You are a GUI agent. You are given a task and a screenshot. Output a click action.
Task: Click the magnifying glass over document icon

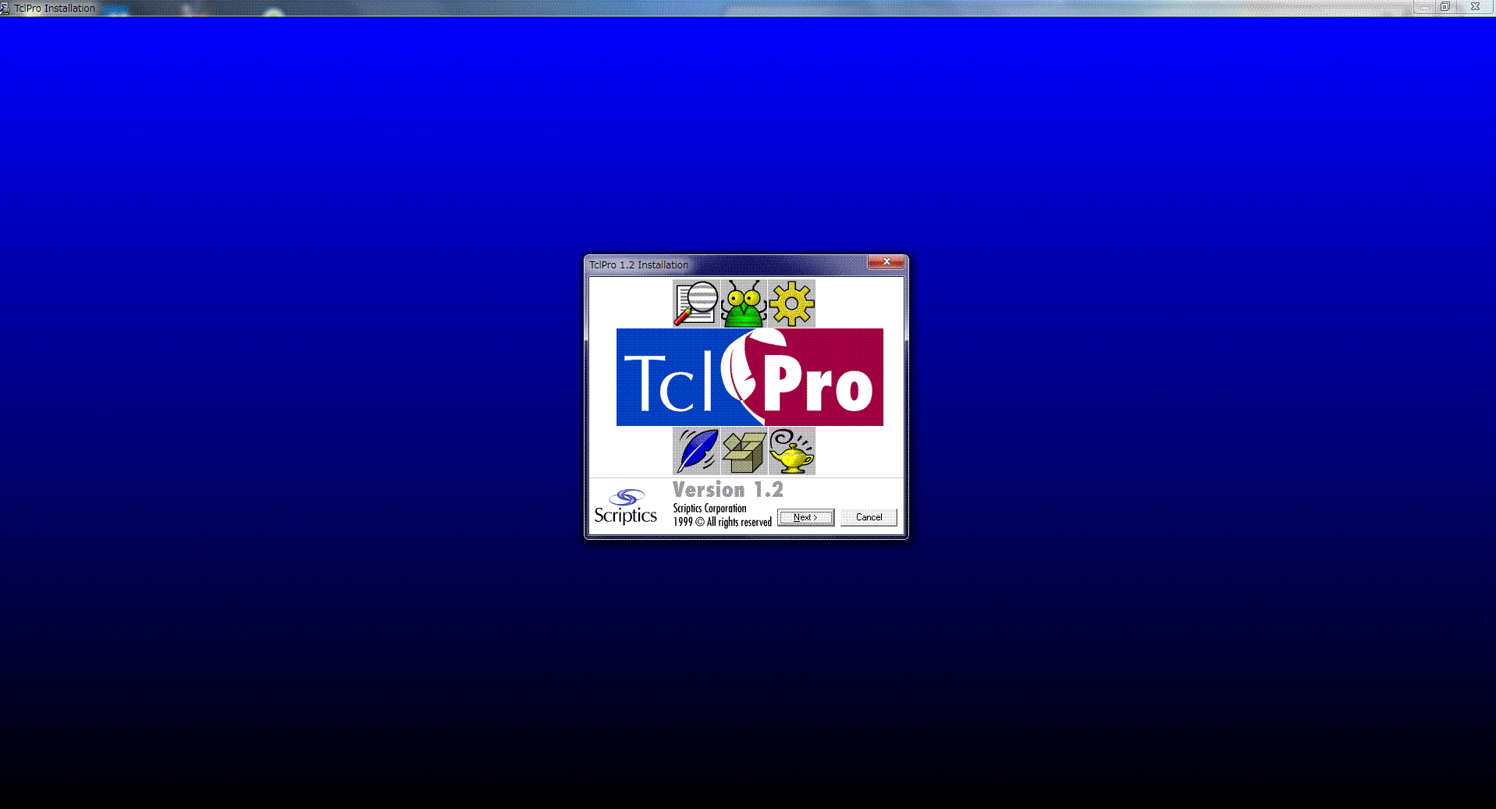tap(695, 303)
